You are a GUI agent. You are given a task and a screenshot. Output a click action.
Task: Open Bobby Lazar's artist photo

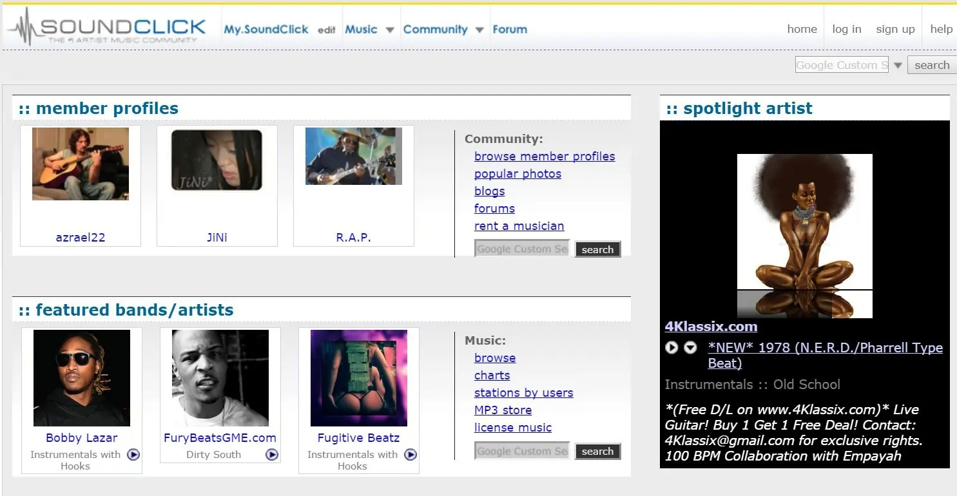(x=82, y=378)
